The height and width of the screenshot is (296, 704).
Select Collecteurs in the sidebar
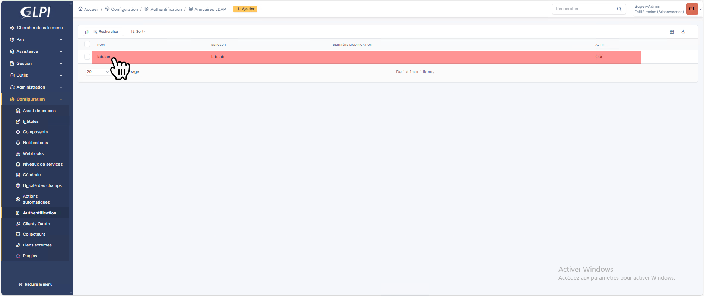coord(34,235)
